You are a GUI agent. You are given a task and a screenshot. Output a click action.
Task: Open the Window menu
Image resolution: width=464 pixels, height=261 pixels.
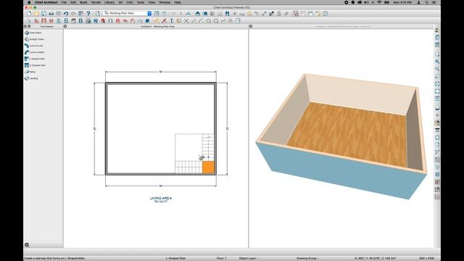click(x=165, y=2)
